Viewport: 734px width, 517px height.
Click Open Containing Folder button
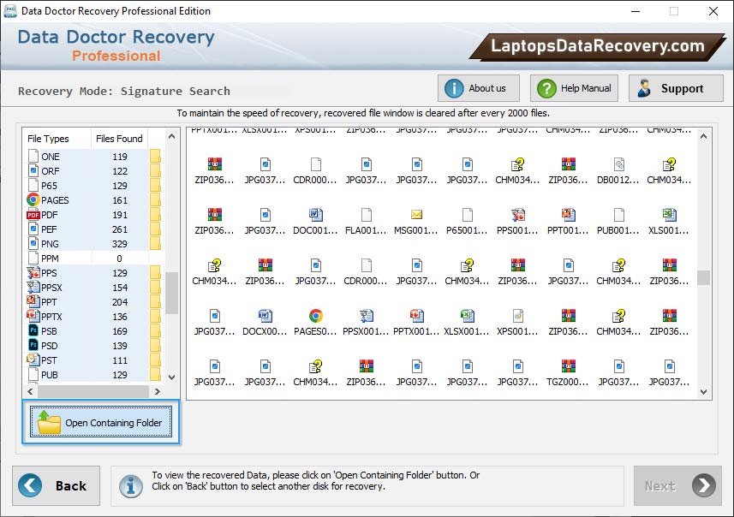(x=101, y=422)
